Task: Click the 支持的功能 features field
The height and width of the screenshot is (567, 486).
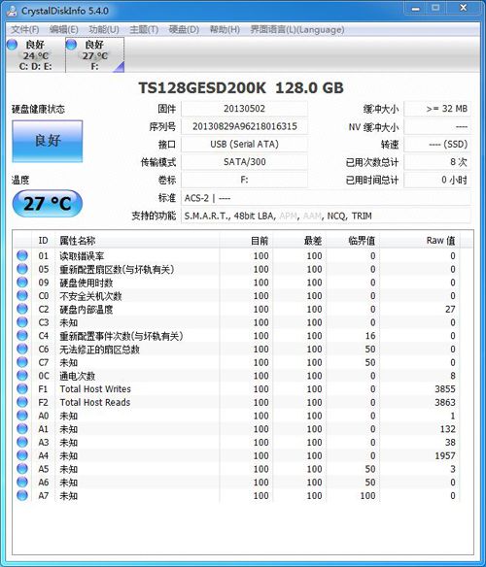Action: point(326,216)
